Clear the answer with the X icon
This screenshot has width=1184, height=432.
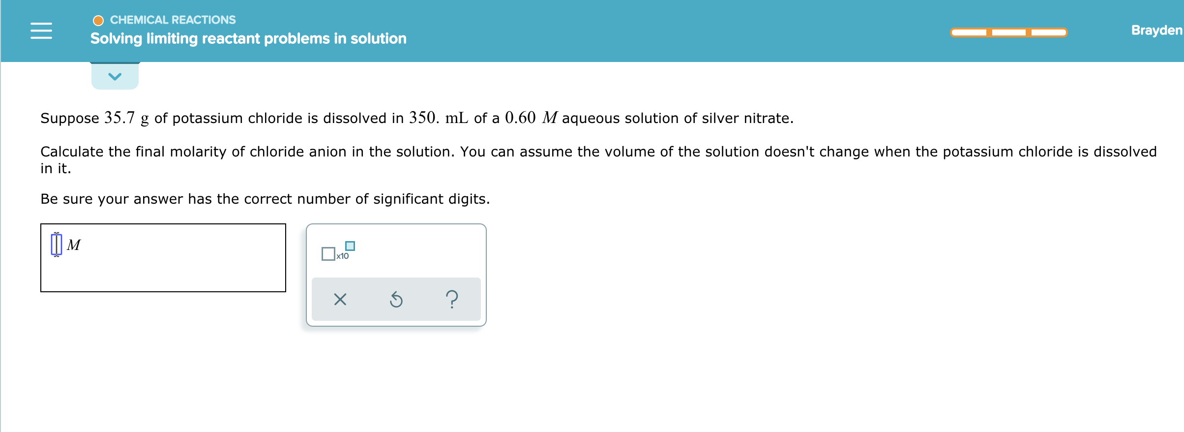pos(340,299)
